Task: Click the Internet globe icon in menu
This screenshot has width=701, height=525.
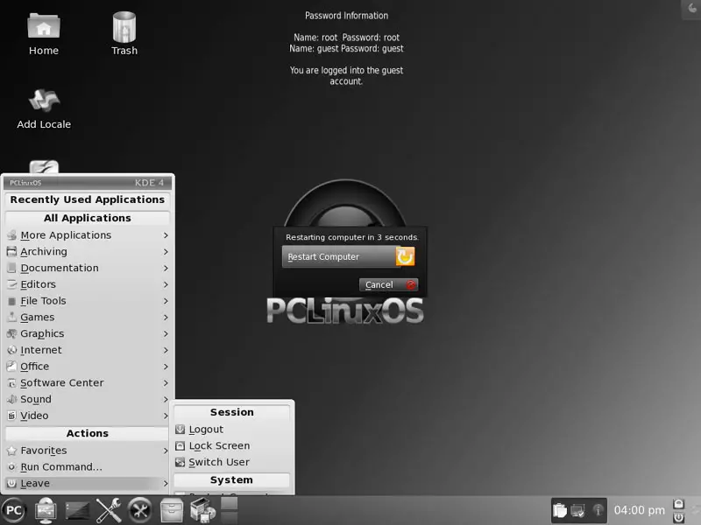Action: coord(12,351)
